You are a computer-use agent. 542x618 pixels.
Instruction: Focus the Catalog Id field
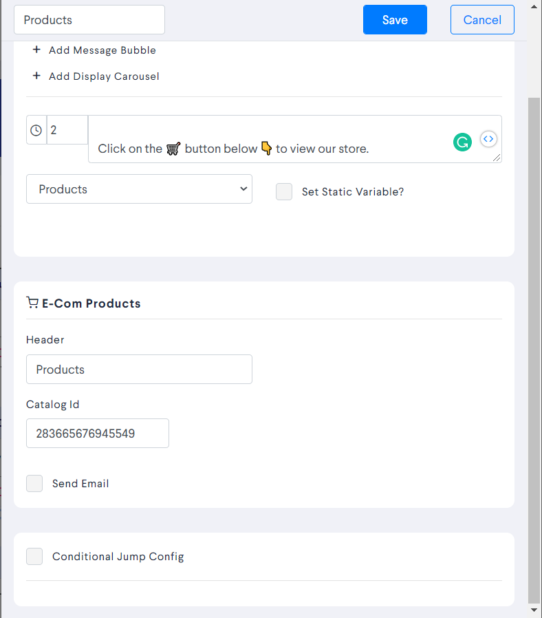click(x=98, y=433)
